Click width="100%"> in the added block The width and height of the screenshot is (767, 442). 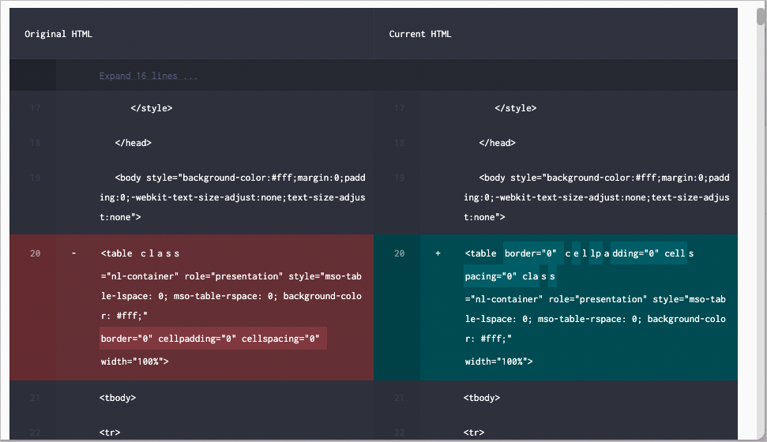(498, 361)
